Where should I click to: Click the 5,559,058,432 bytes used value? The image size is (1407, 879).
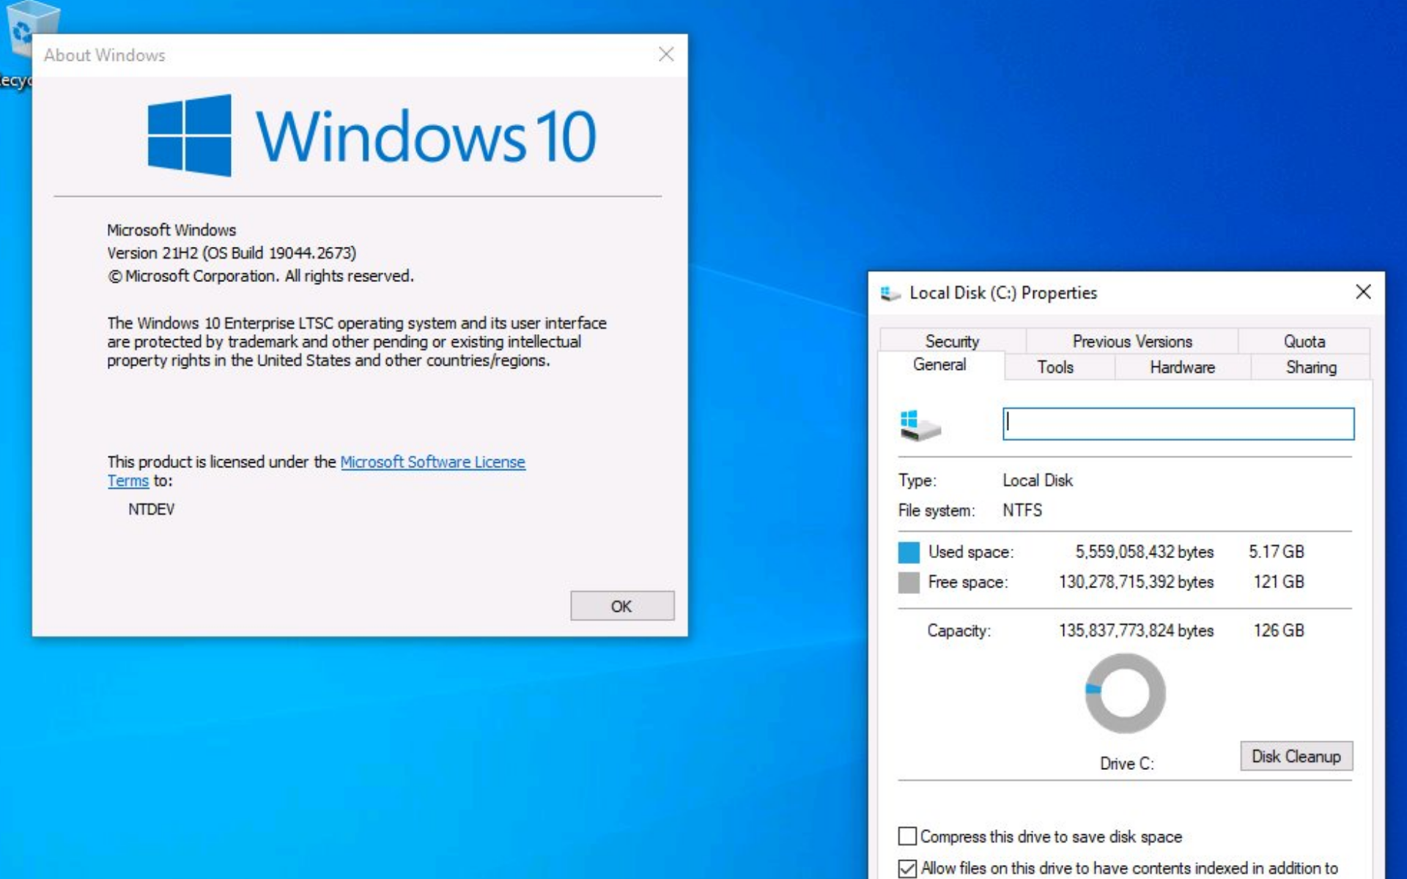[x=1144, y=552]
